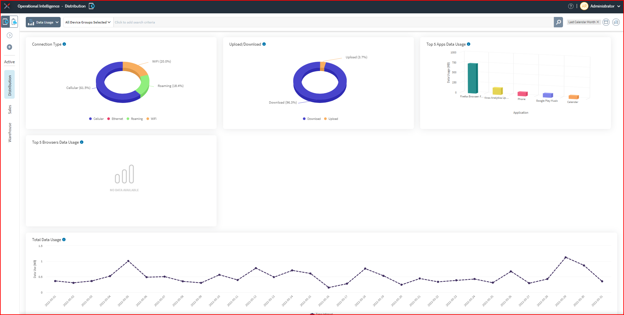This screenshot has width=624, height=315.
Task: Switch to the device refresh dashboard view
Action: click(6, 22)
